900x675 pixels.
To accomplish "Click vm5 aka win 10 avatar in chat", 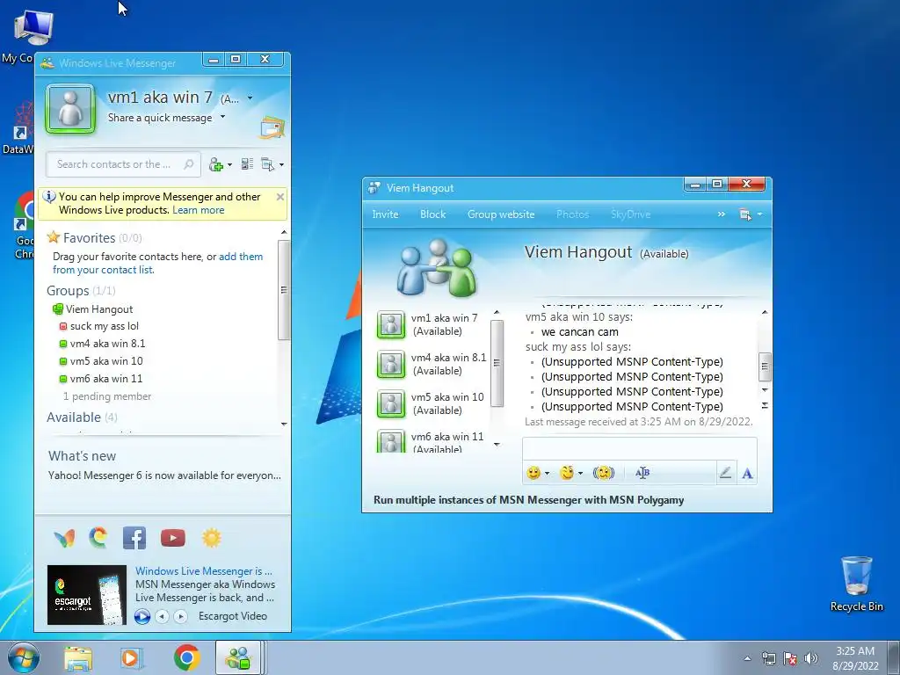I will pos(391,404).
